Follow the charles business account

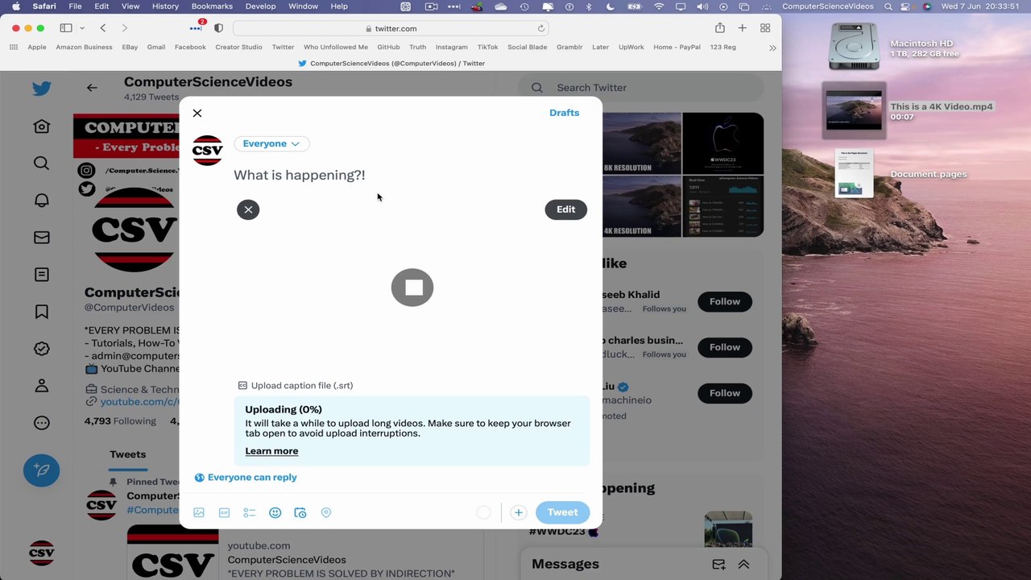pyautogui.click(x=724, y=347)
